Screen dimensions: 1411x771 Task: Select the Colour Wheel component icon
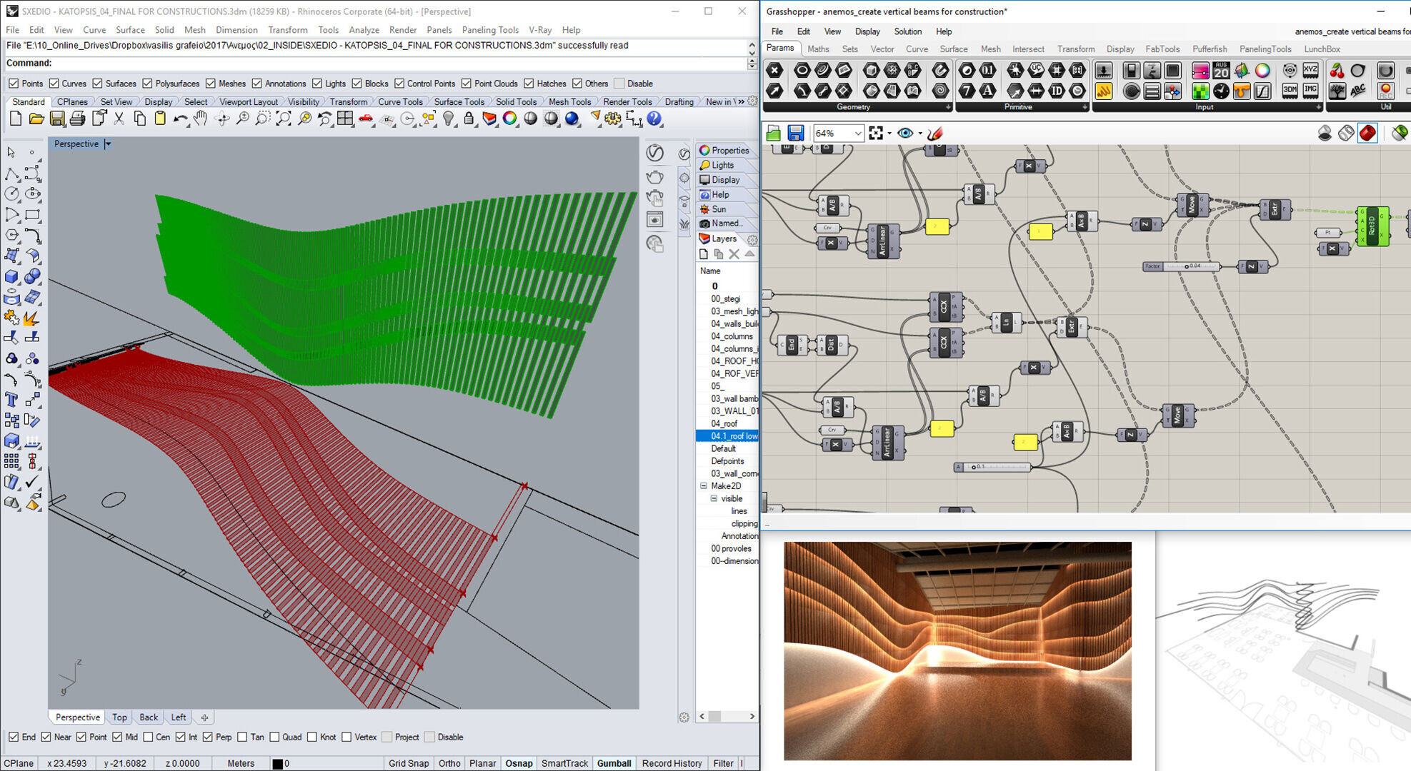click(x=1262, y=71)
